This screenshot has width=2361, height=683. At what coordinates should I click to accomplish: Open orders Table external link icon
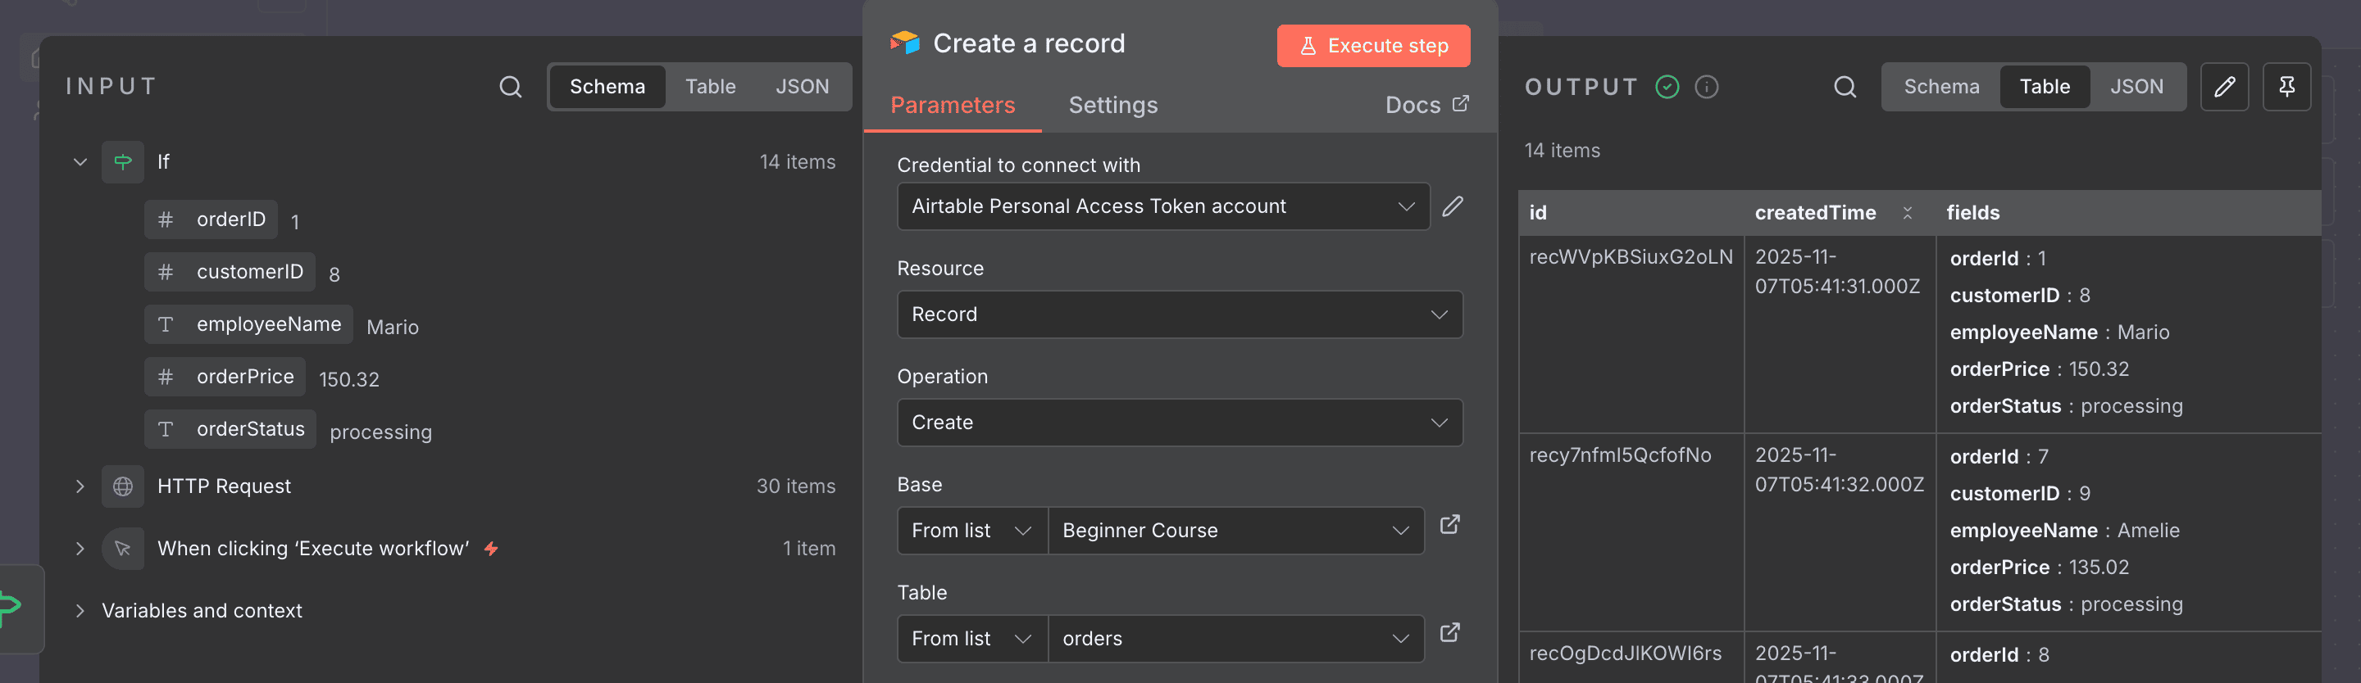pos(1450,633)
